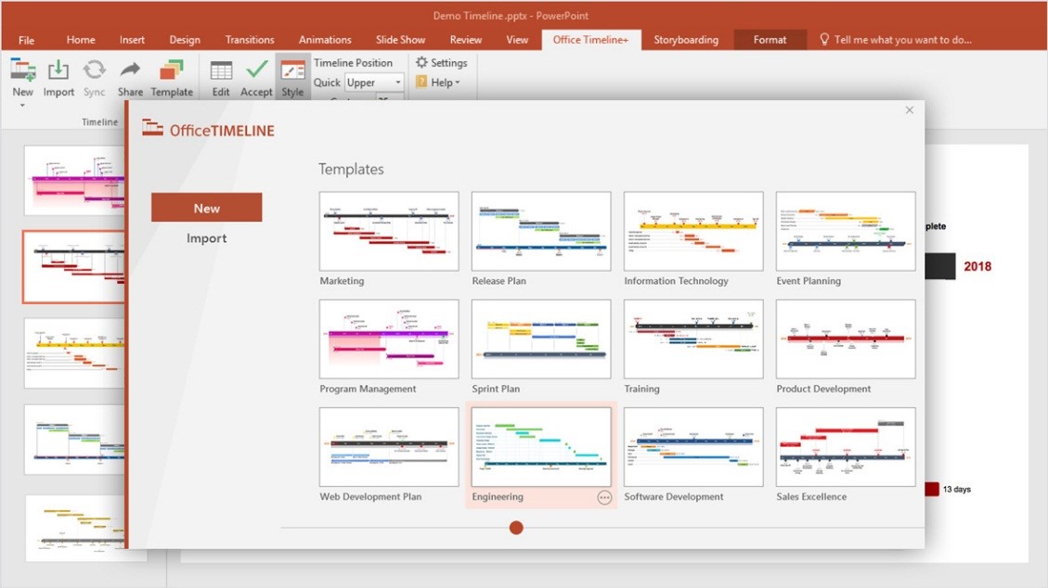This screenshot has height=588, width=1048.
Task: Click the OfficeTIMELINE logo in the dialog
Action: [x=209, y=130]
